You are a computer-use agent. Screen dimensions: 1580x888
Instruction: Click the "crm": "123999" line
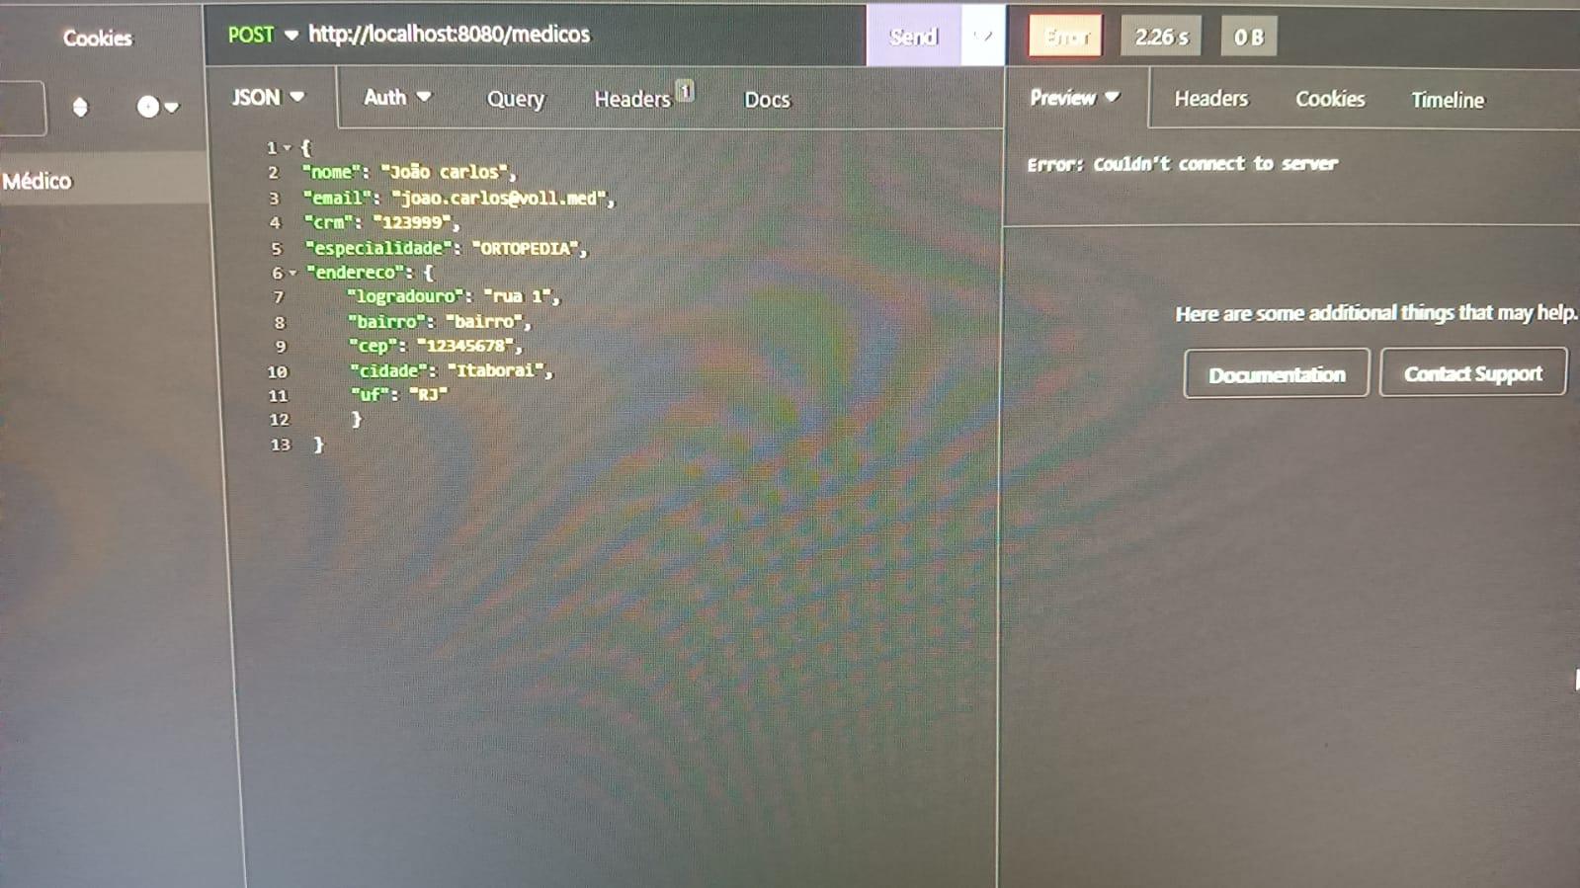[x=381, y=222]
